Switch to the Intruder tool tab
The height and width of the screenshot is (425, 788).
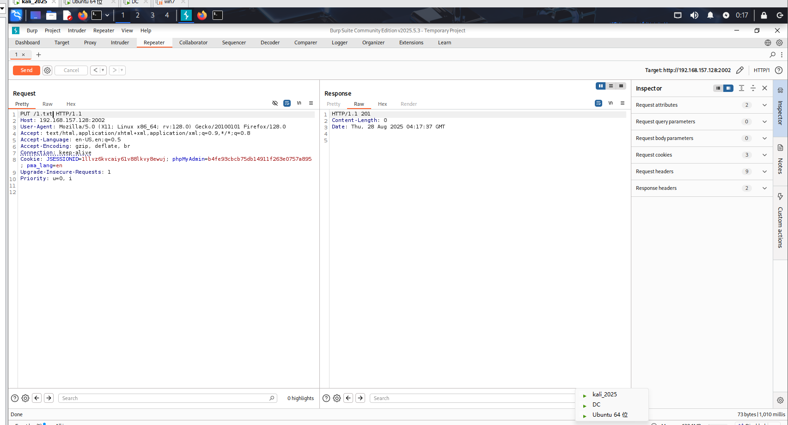pos(120,42)
